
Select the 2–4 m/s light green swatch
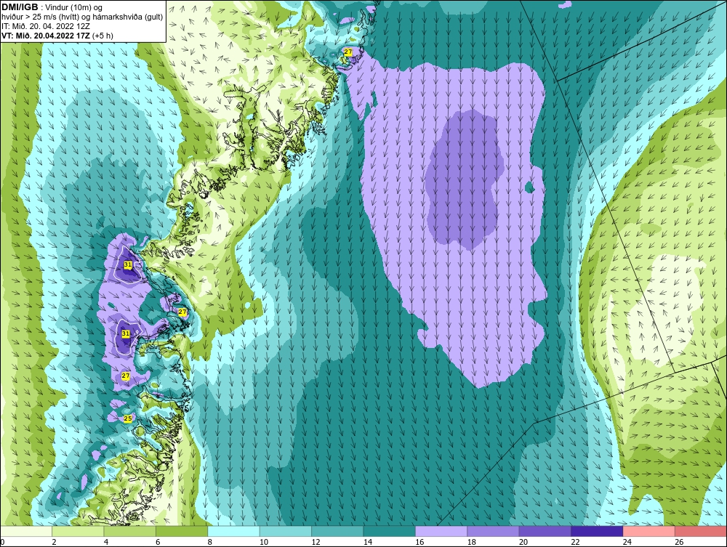(78, 531)
